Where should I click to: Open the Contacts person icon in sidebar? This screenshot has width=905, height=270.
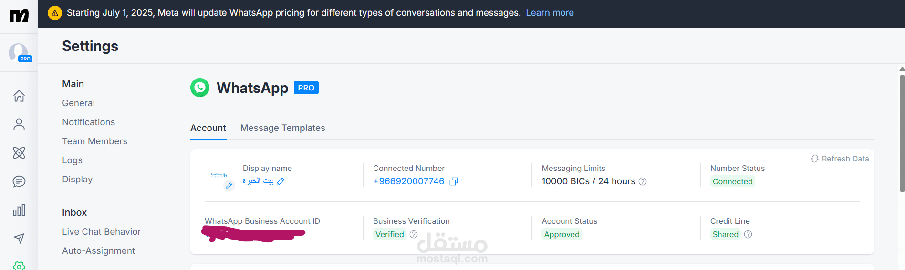19,124
